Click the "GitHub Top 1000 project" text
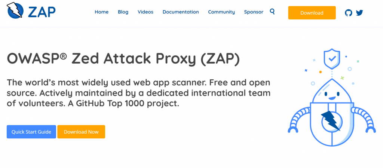Screen dimensions: 383x168 coord(135,103)
